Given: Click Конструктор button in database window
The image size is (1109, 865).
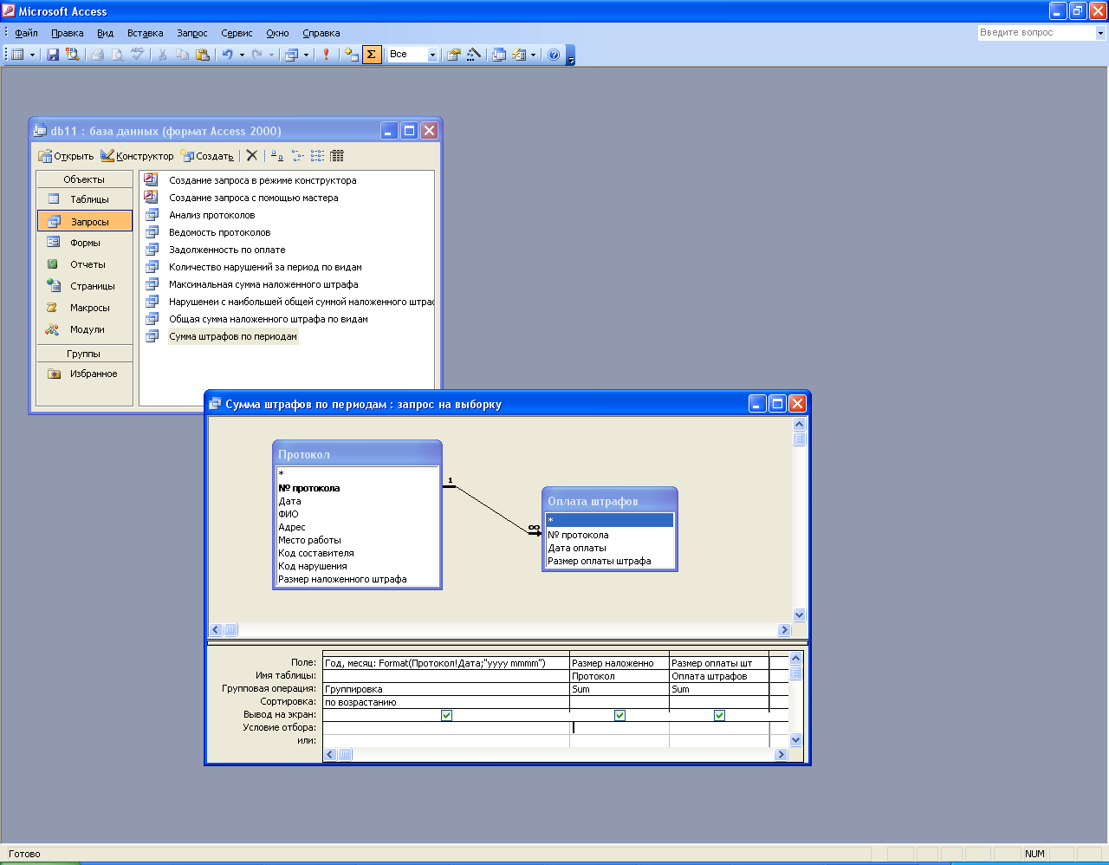Looking at the screenshot, I should (x=137, y=156).
